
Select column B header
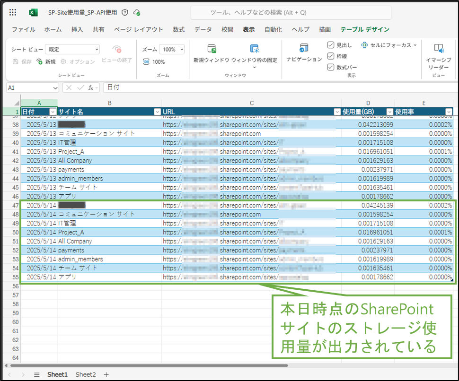pyautogui.click(x=109, y=103)
